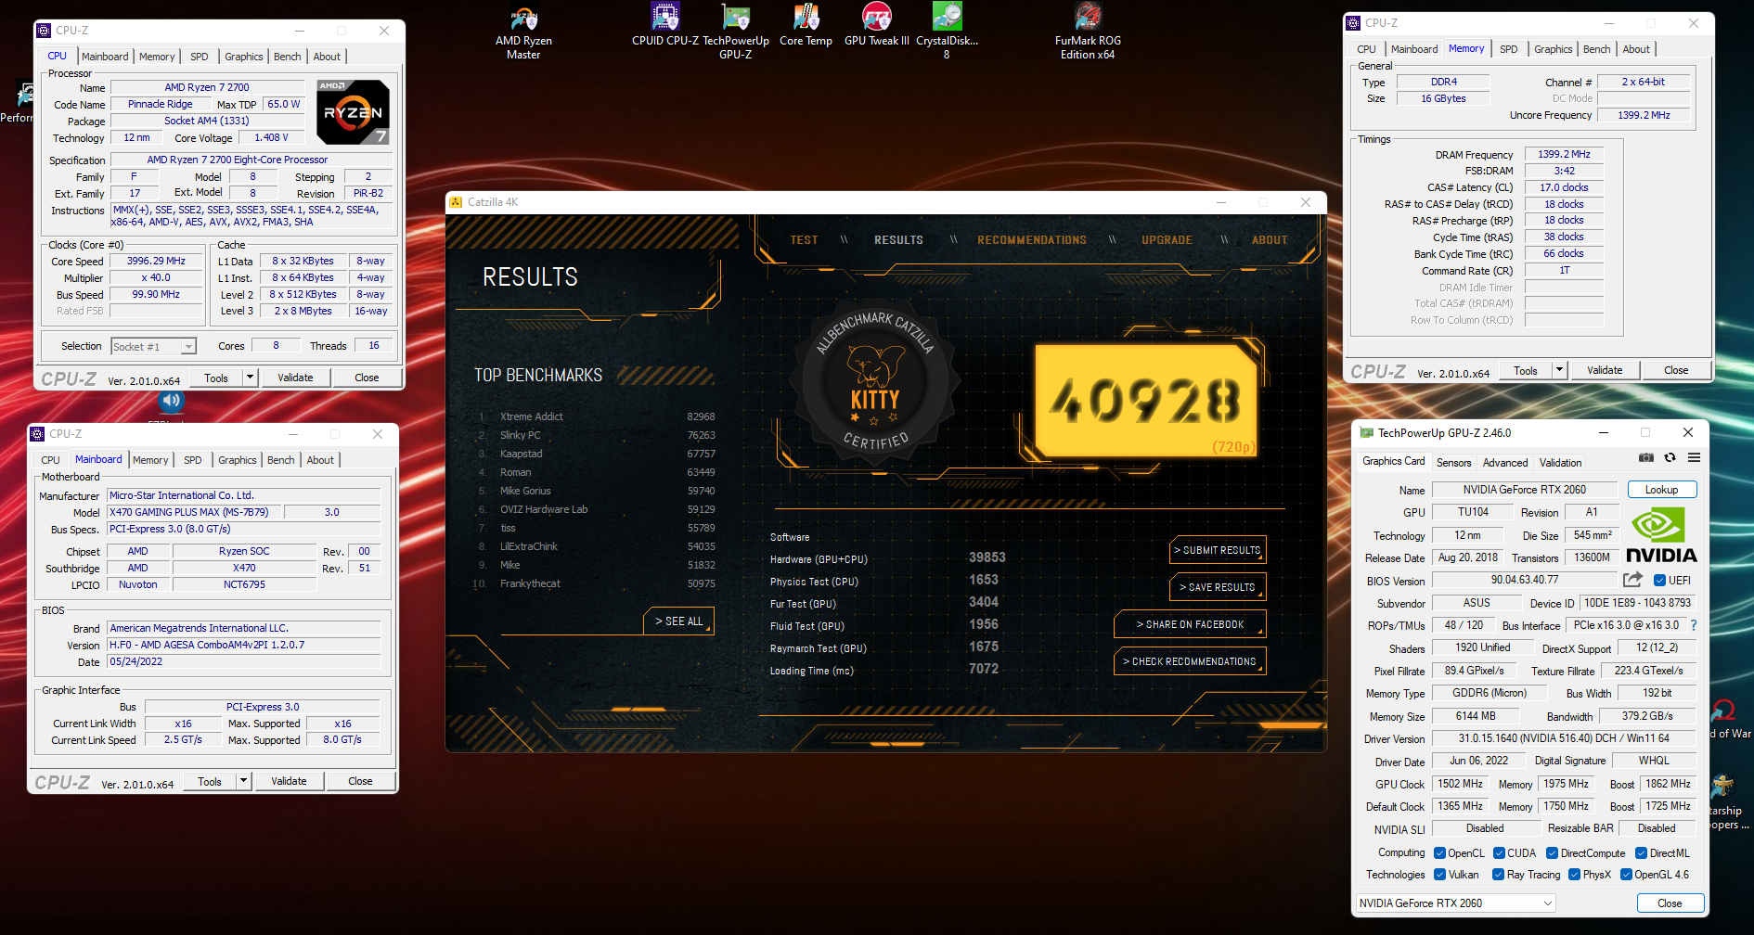Viewport: 1754px width, 935px height.
Task: Open Sensors tab in GPU-Z
Action: [x=1453, y=463]
